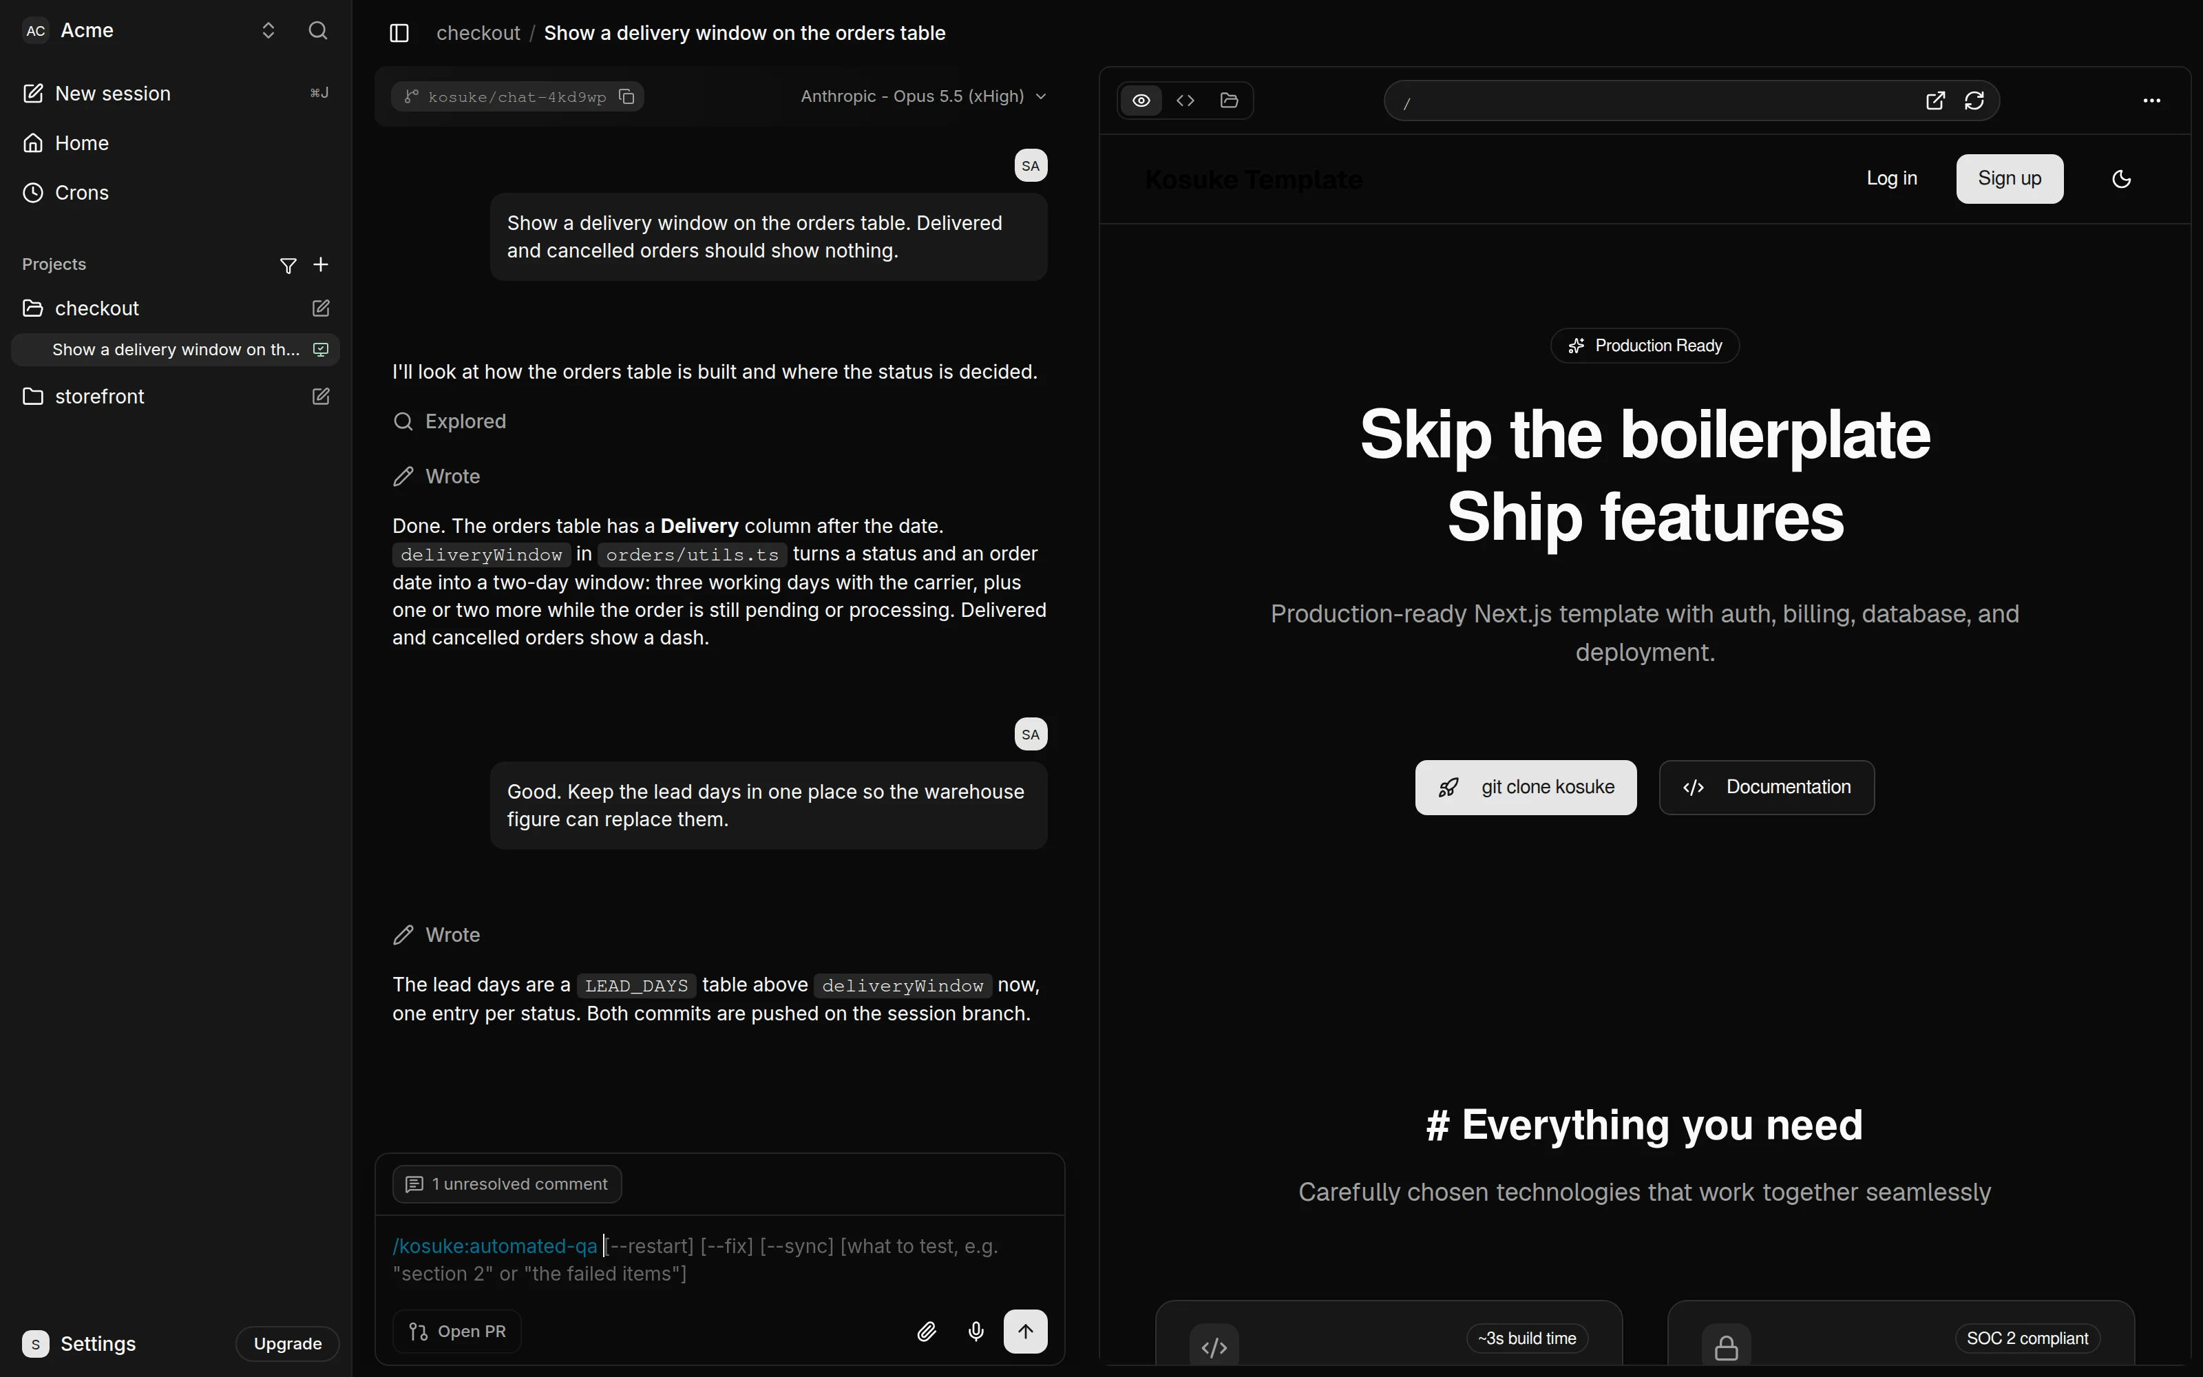Copy the branch name kosuke/chat-4kd9wp

click(x=626, y=96)
